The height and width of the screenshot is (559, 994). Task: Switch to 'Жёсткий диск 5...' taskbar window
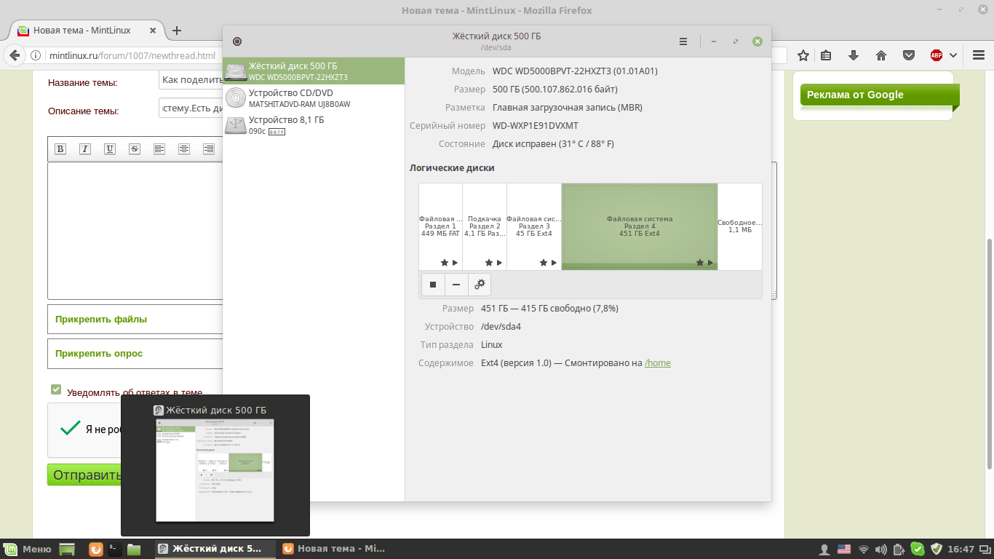(215, 549)
